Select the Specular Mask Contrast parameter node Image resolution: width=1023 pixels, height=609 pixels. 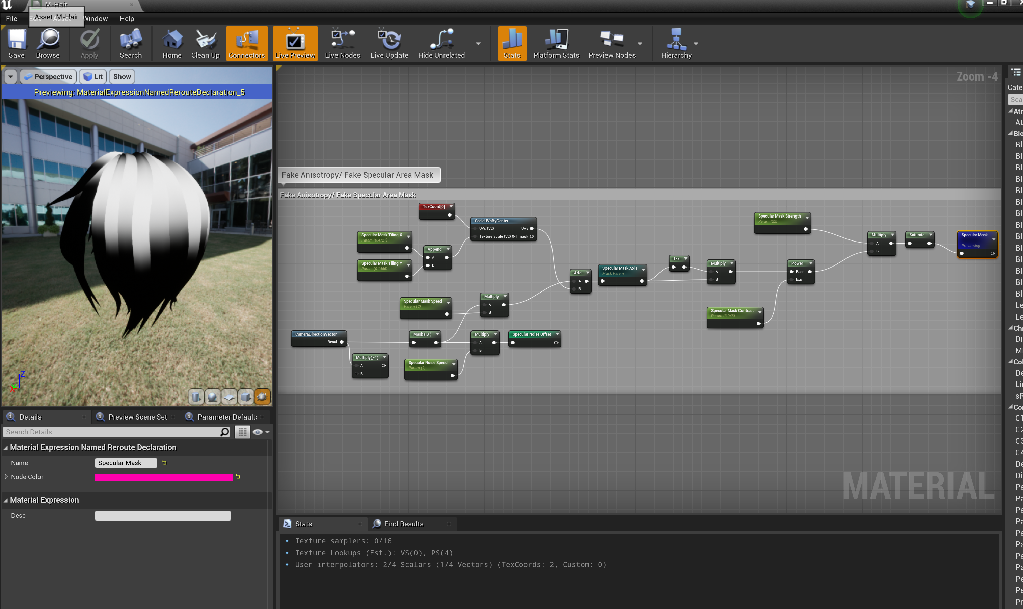click(x=735, y=317)
